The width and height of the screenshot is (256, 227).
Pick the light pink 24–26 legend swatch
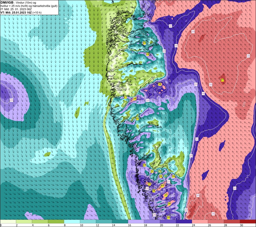coord(200,221)
